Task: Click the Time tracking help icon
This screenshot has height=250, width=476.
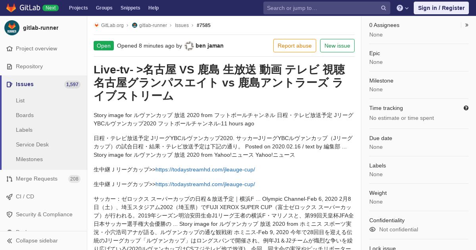Action: click(x=466, y=108)
